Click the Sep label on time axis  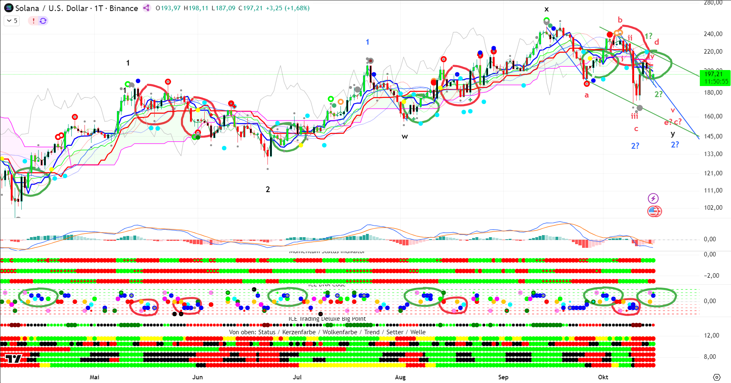tap(503, 377)
